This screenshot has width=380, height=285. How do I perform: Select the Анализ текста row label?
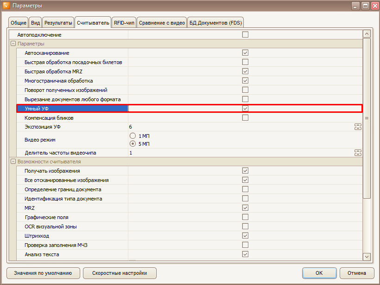(x=42, y=254)
